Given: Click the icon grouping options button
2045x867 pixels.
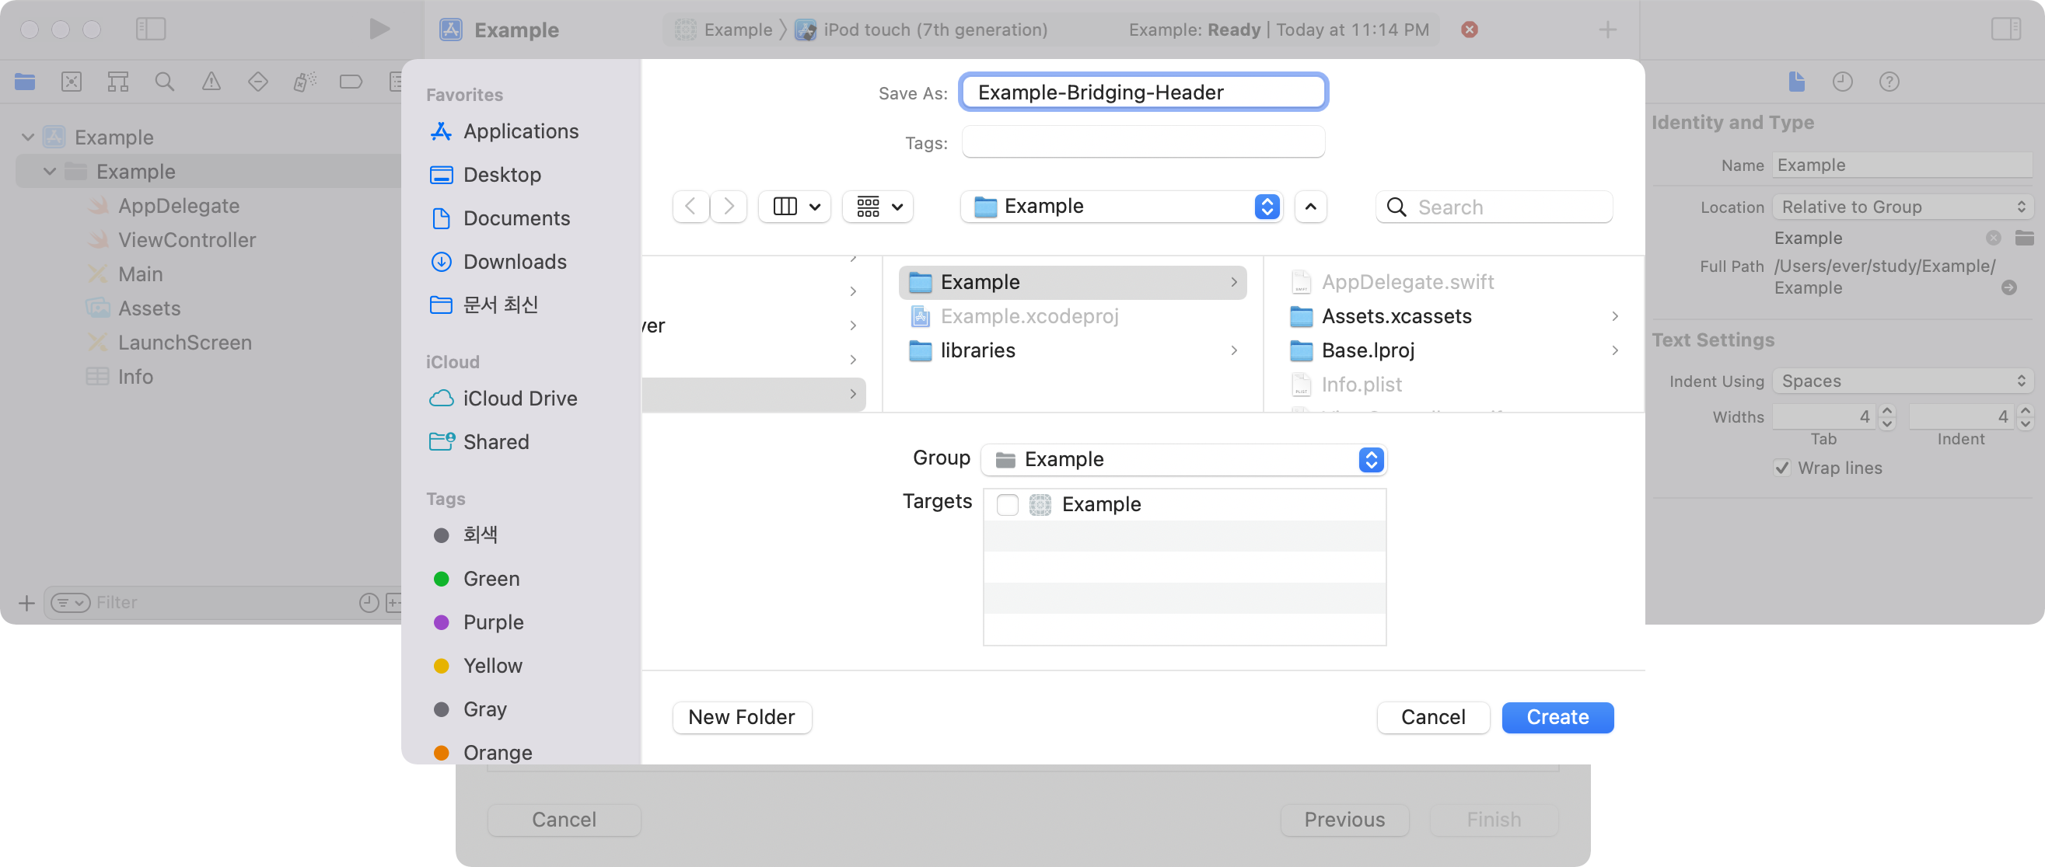Looking at the screenshot, I should (878, 207).
